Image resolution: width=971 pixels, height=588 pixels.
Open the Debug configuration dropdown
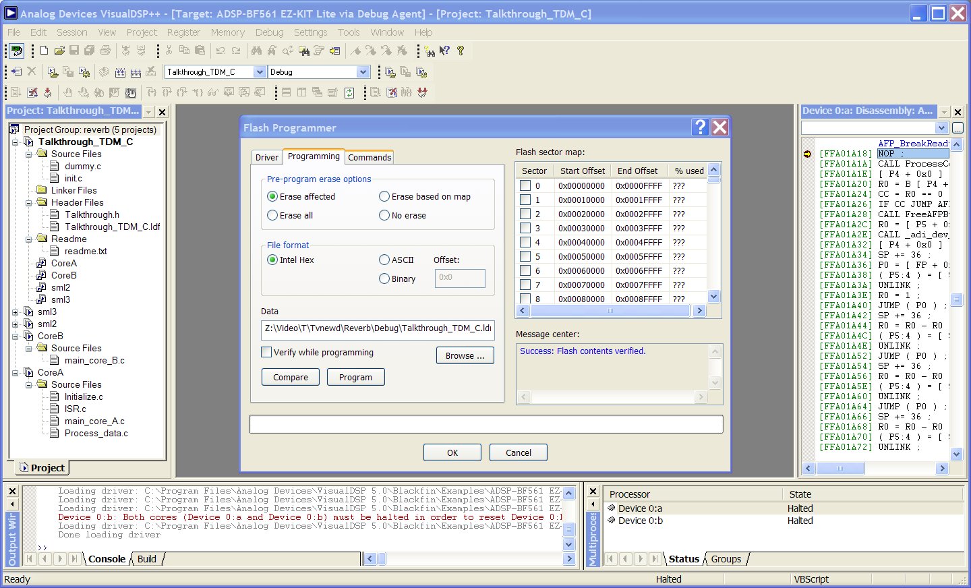point(363,71)
